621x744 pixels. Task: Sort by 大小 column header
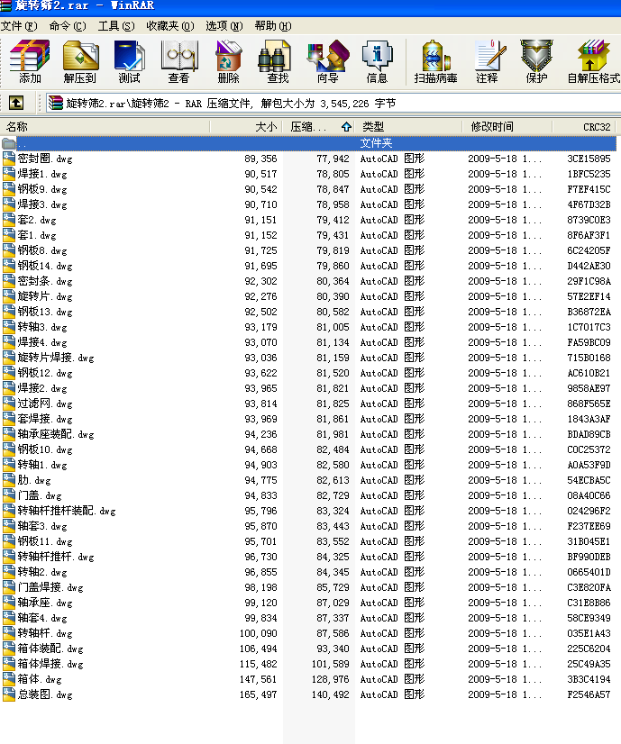coord(246,127)
